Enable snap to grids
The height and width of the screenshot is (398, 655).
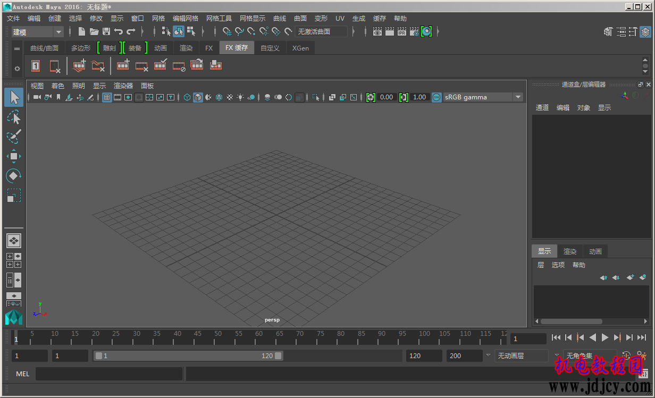tap(227, 32)
